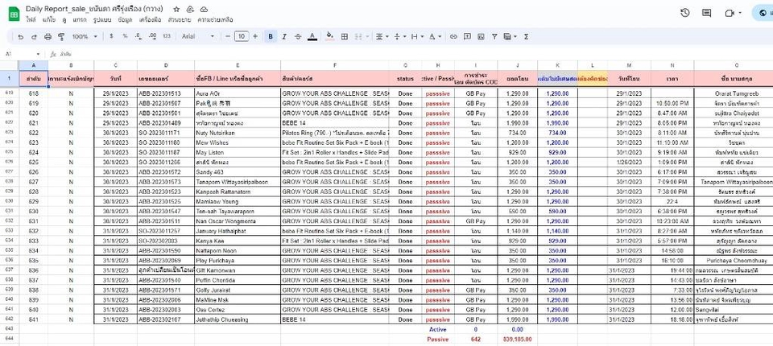Print the spreadsheet with printer icon
This screenshot has width=773, height=346.
pos(48,36)
